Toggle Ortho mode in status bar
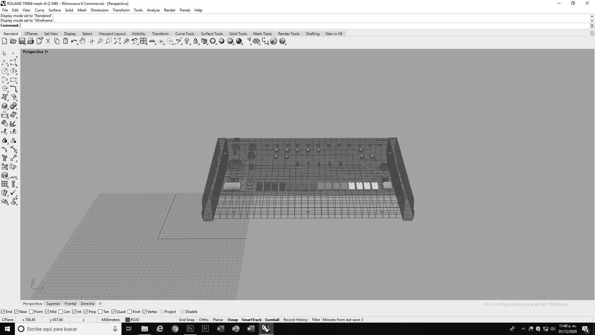 pyautogui.click(x=204, y=320)
